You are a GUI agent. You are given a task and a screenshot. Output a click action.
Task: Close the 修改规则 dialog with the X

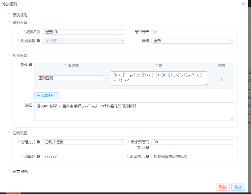pos(243,3)
